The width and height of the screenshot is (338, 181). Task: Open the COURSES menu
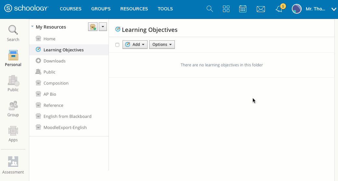pyautogui.click(x=71, y=9)
